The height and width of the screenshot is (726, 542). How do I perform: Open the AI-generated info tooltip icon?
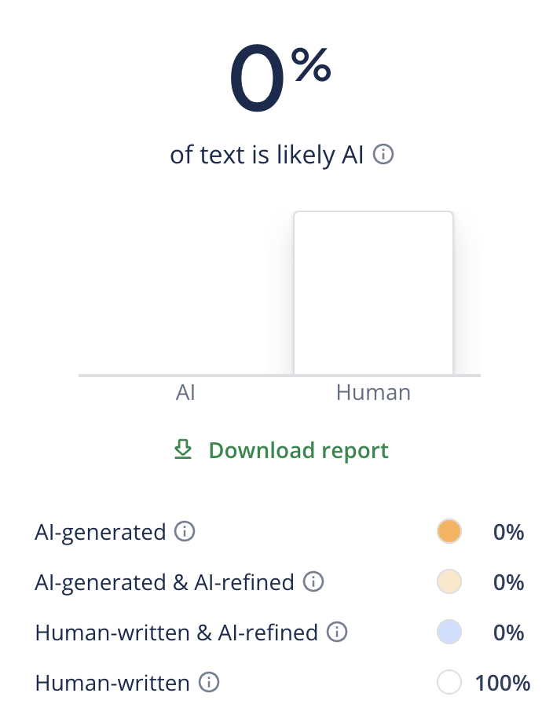pos(185,532)
